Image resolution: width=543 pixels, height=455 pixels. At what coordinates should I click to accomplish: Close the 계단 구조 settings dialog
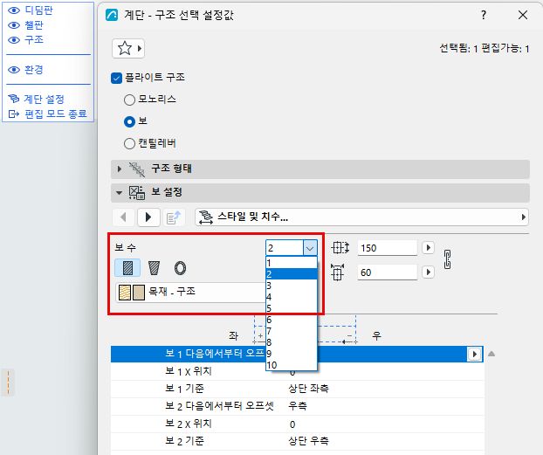(523, 15)
